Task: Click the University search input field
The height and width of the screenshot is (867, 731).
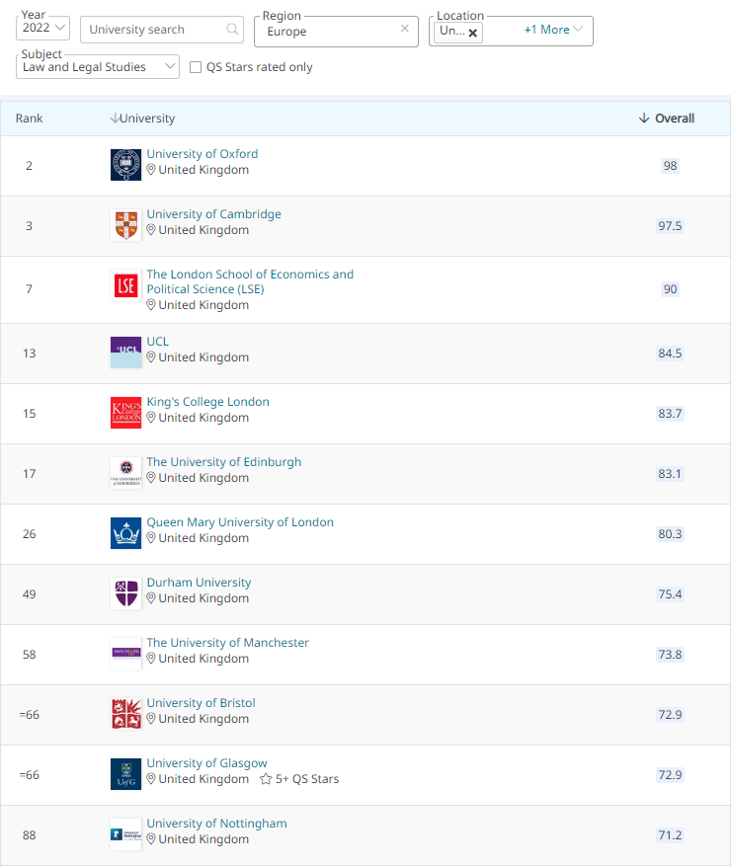Action: pyautogui.click(x=153, y=30)
